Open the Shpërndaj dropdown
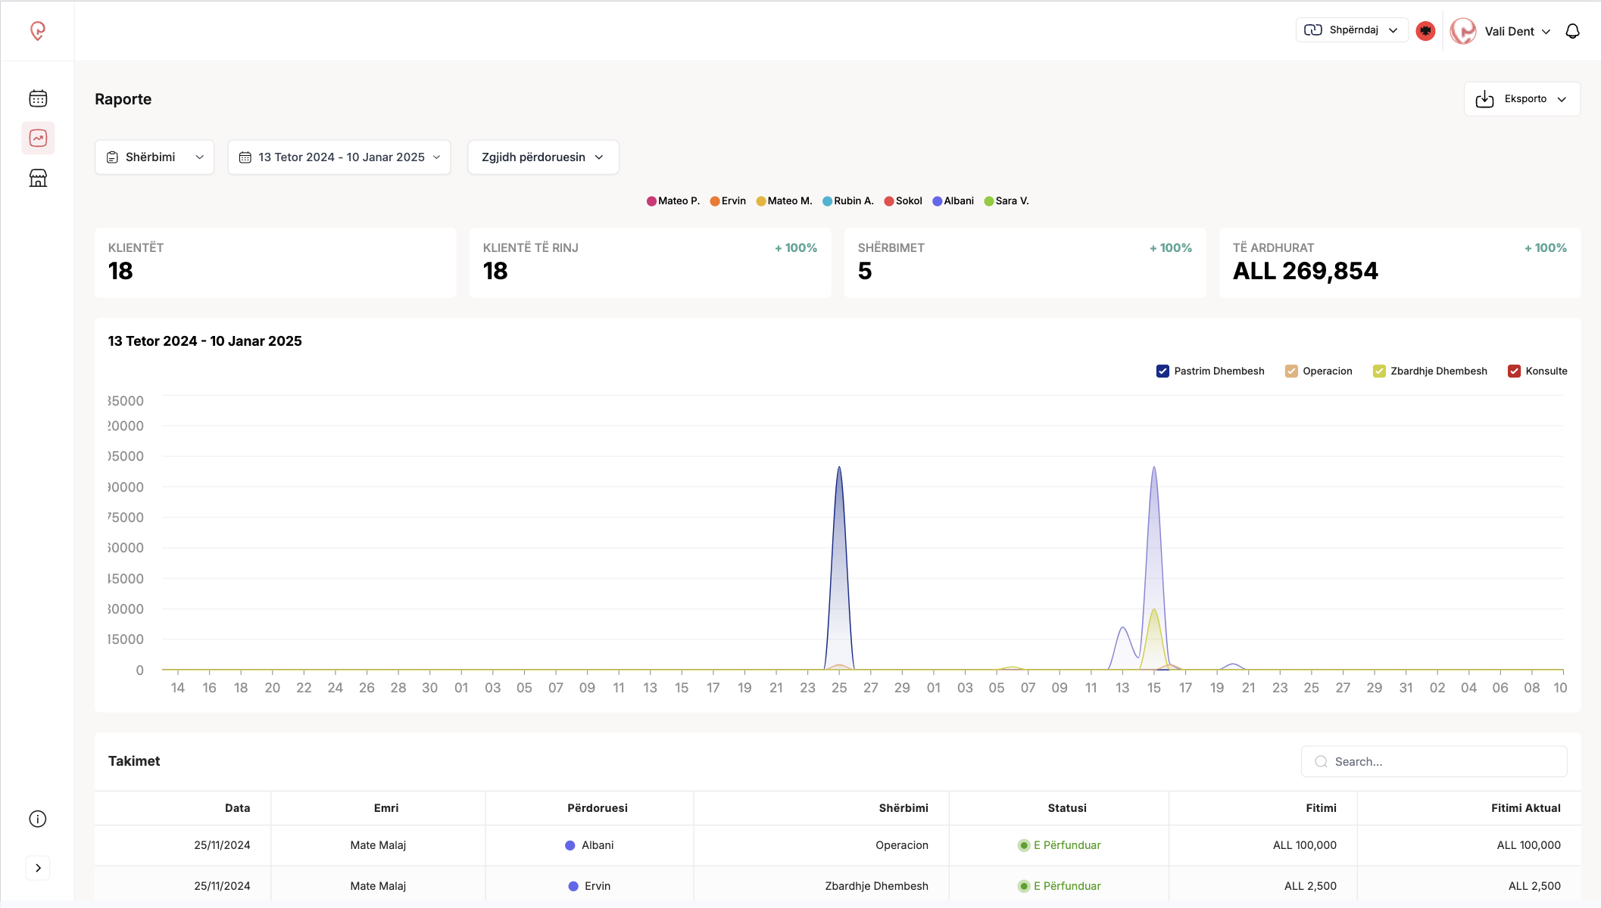This screenshot has width=1601, height=908. tap(1352, 30)
